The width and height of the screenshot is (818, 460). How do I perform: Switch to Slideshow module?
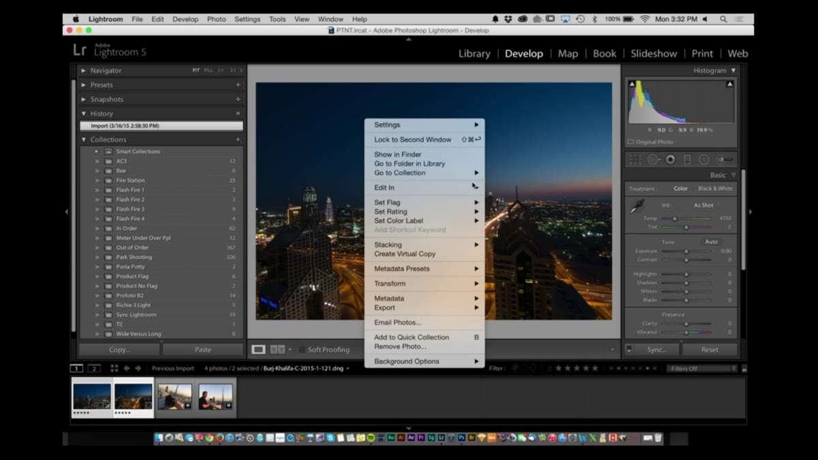[654, 54]
